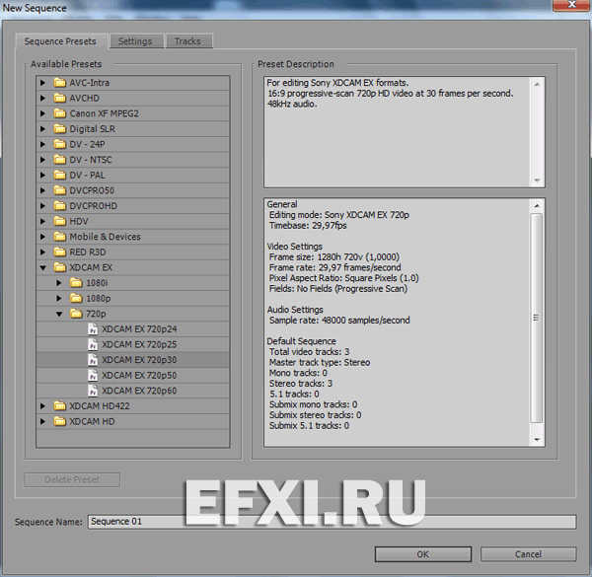Click the Canon XF MPEG2 folder icon
Image resolution: width=592 pixels, height=577 pixels.
click(x=59, y=113)
